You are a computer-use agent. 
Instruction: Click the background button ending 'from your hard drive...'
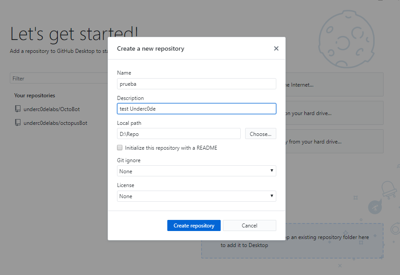point(334,141)
